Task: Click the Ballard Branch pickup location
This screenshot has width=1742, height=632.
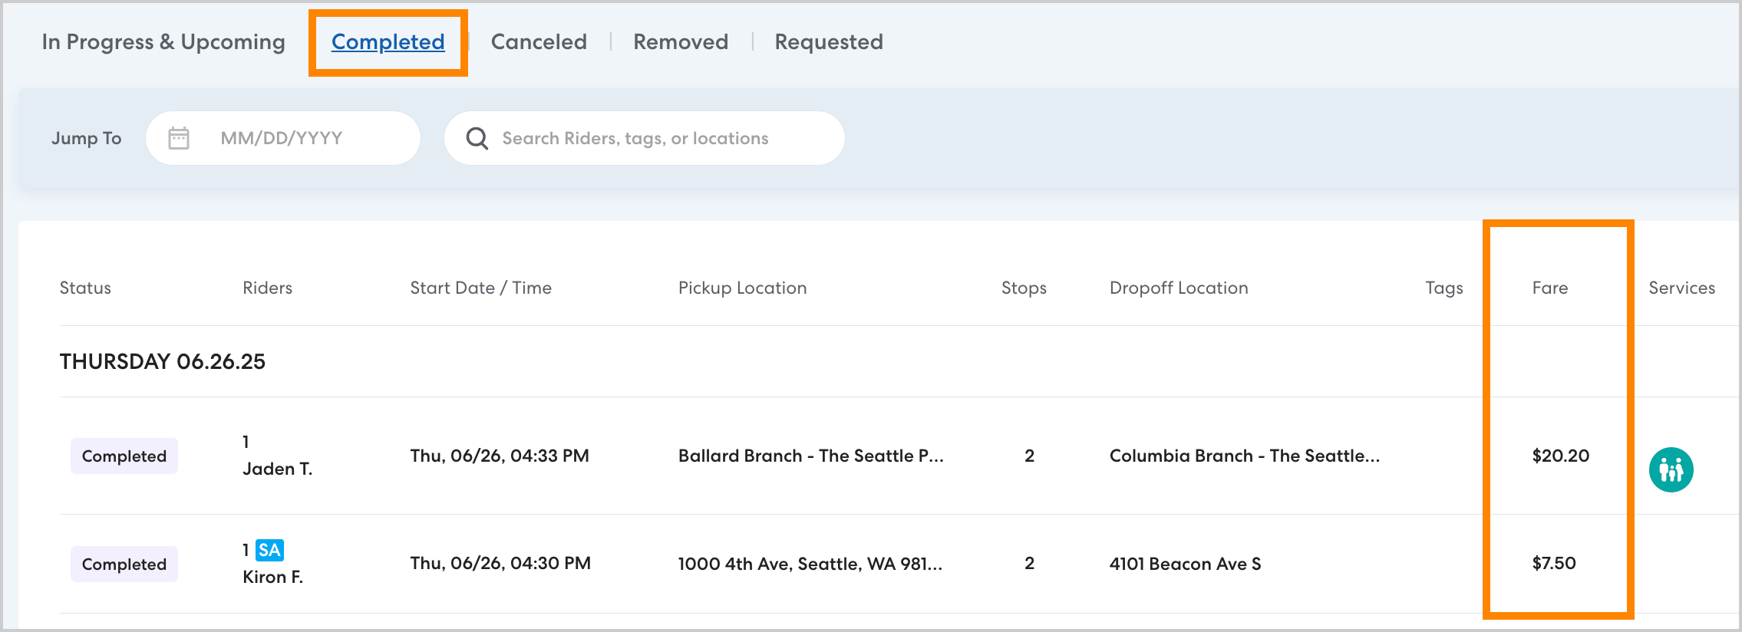Action: pos(810,456)
